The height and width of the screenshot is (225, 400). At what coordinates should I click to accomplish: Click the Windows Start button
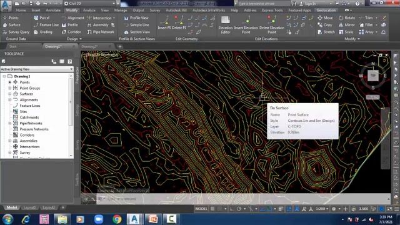pos(7,219)
